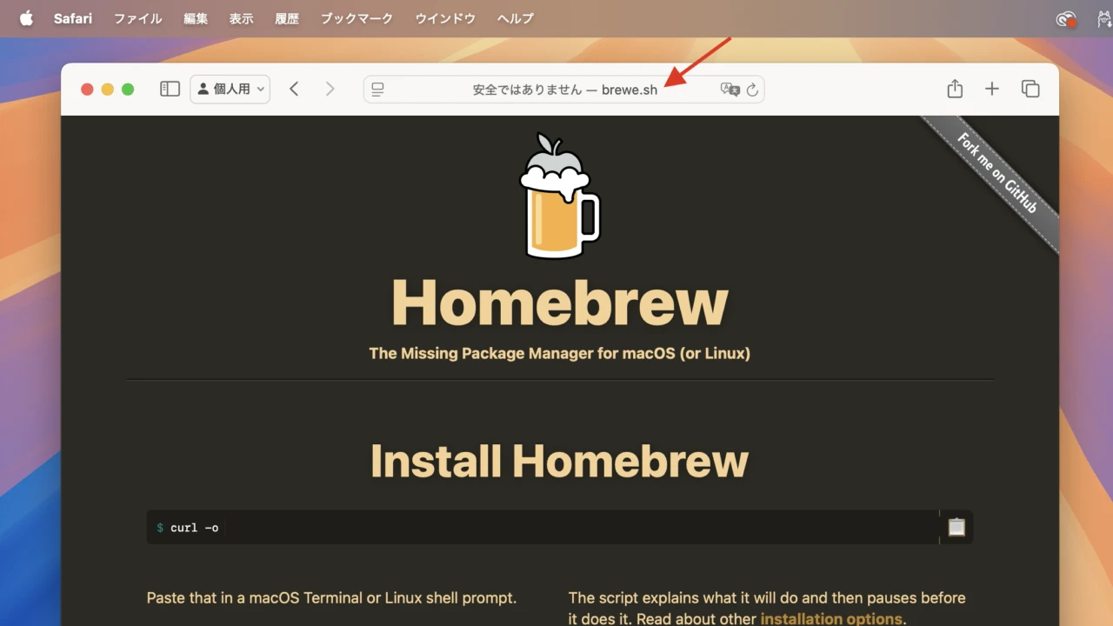Screen dimensions: 1113x626
Task: Click the Creative Cloud menu bar icon
Action: 1066,18
